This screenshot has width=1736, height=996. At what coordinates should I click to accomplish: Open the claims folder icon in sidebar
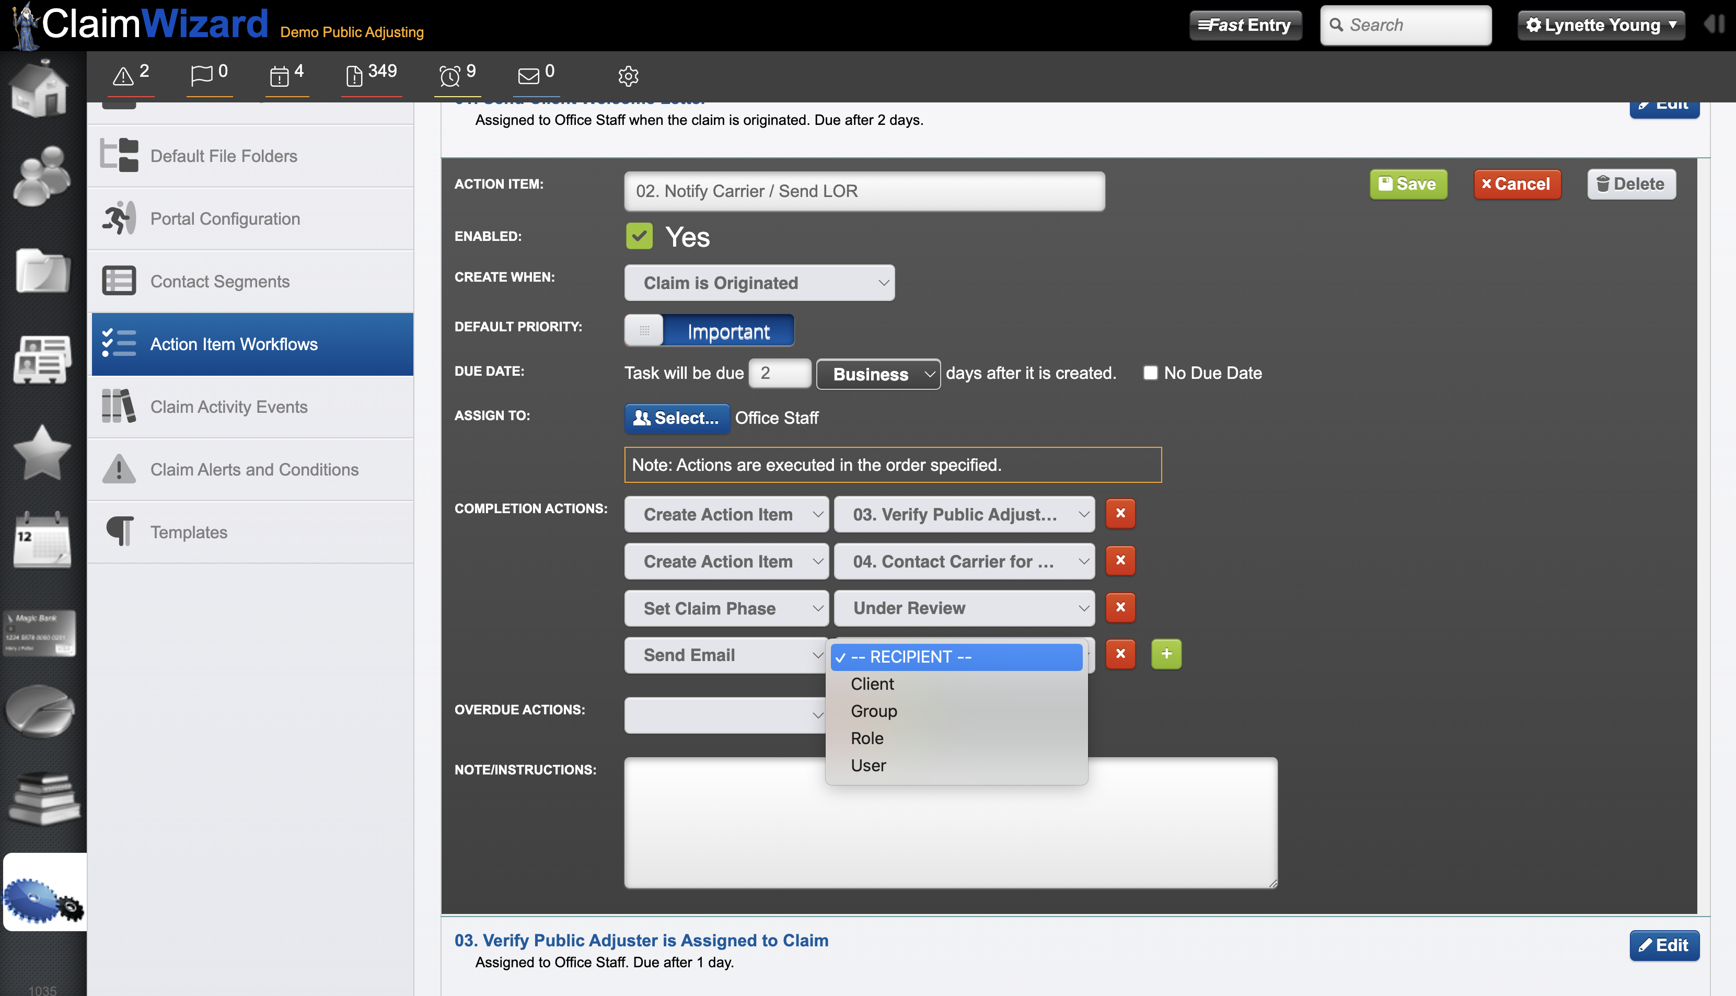tap(42, 270)
